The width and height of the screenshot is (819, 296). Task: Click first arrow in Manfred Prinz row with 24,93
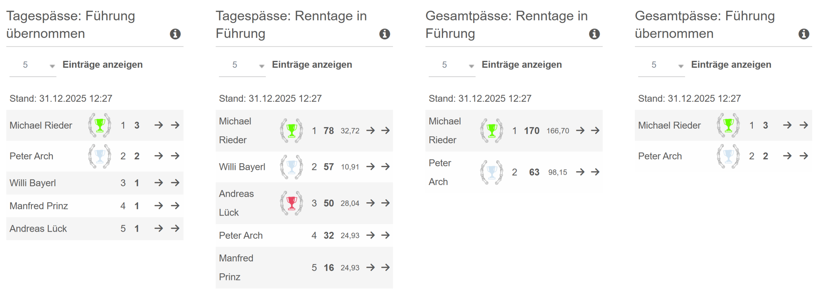pyautogui.click(x=370, y=267)
